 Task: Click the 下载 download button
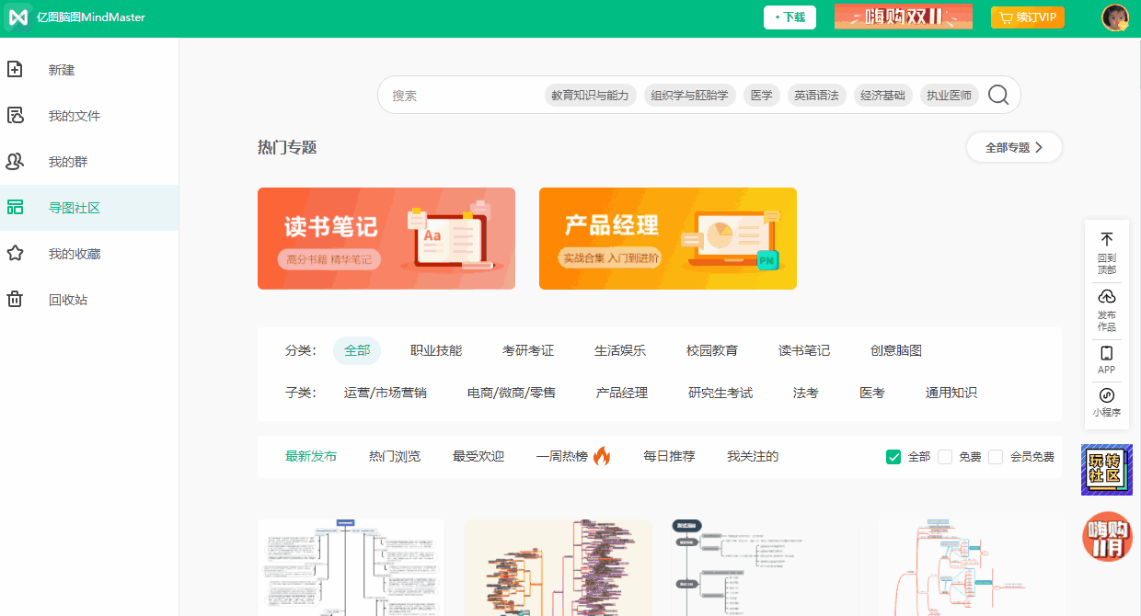[x=789, y=17]
